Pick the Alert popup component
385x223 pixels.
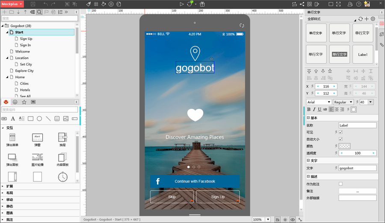pyautogui.click(x=37, y=139)
